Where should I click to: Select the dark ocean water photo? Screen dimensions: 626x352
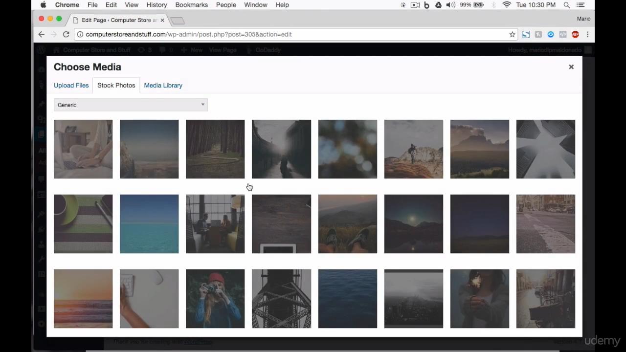tap(348, 299)
